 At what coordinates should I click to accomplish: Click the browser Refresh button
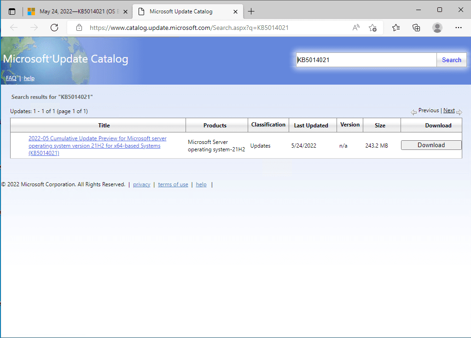(54, 28)
